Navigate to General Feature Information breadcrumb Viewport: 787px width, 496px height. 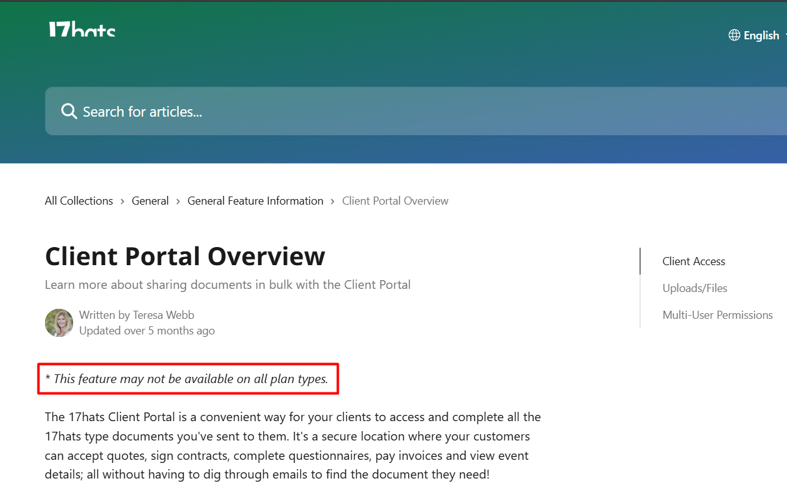tap(255, 201)
